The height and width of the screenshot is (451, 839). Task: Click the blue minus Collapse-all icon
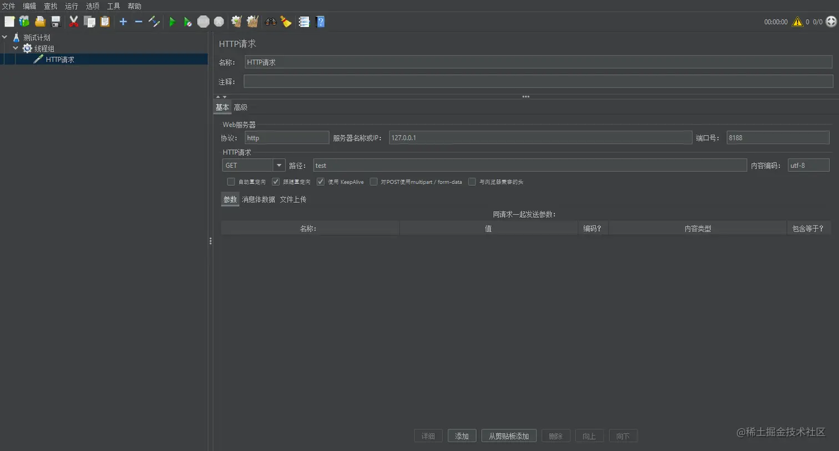(x=139, y=22)
